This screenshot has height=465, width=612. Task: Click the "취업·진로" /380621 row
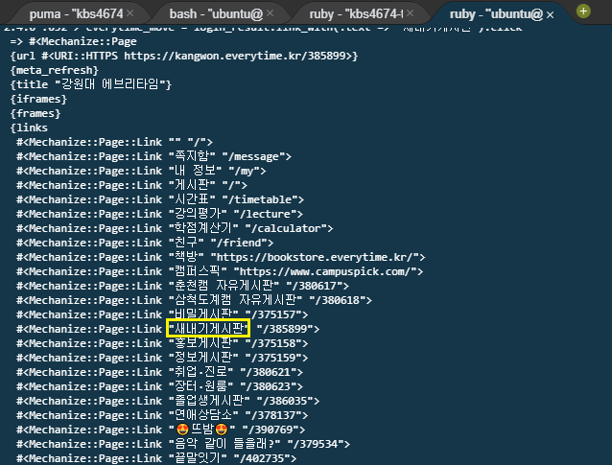coord(159,372)
